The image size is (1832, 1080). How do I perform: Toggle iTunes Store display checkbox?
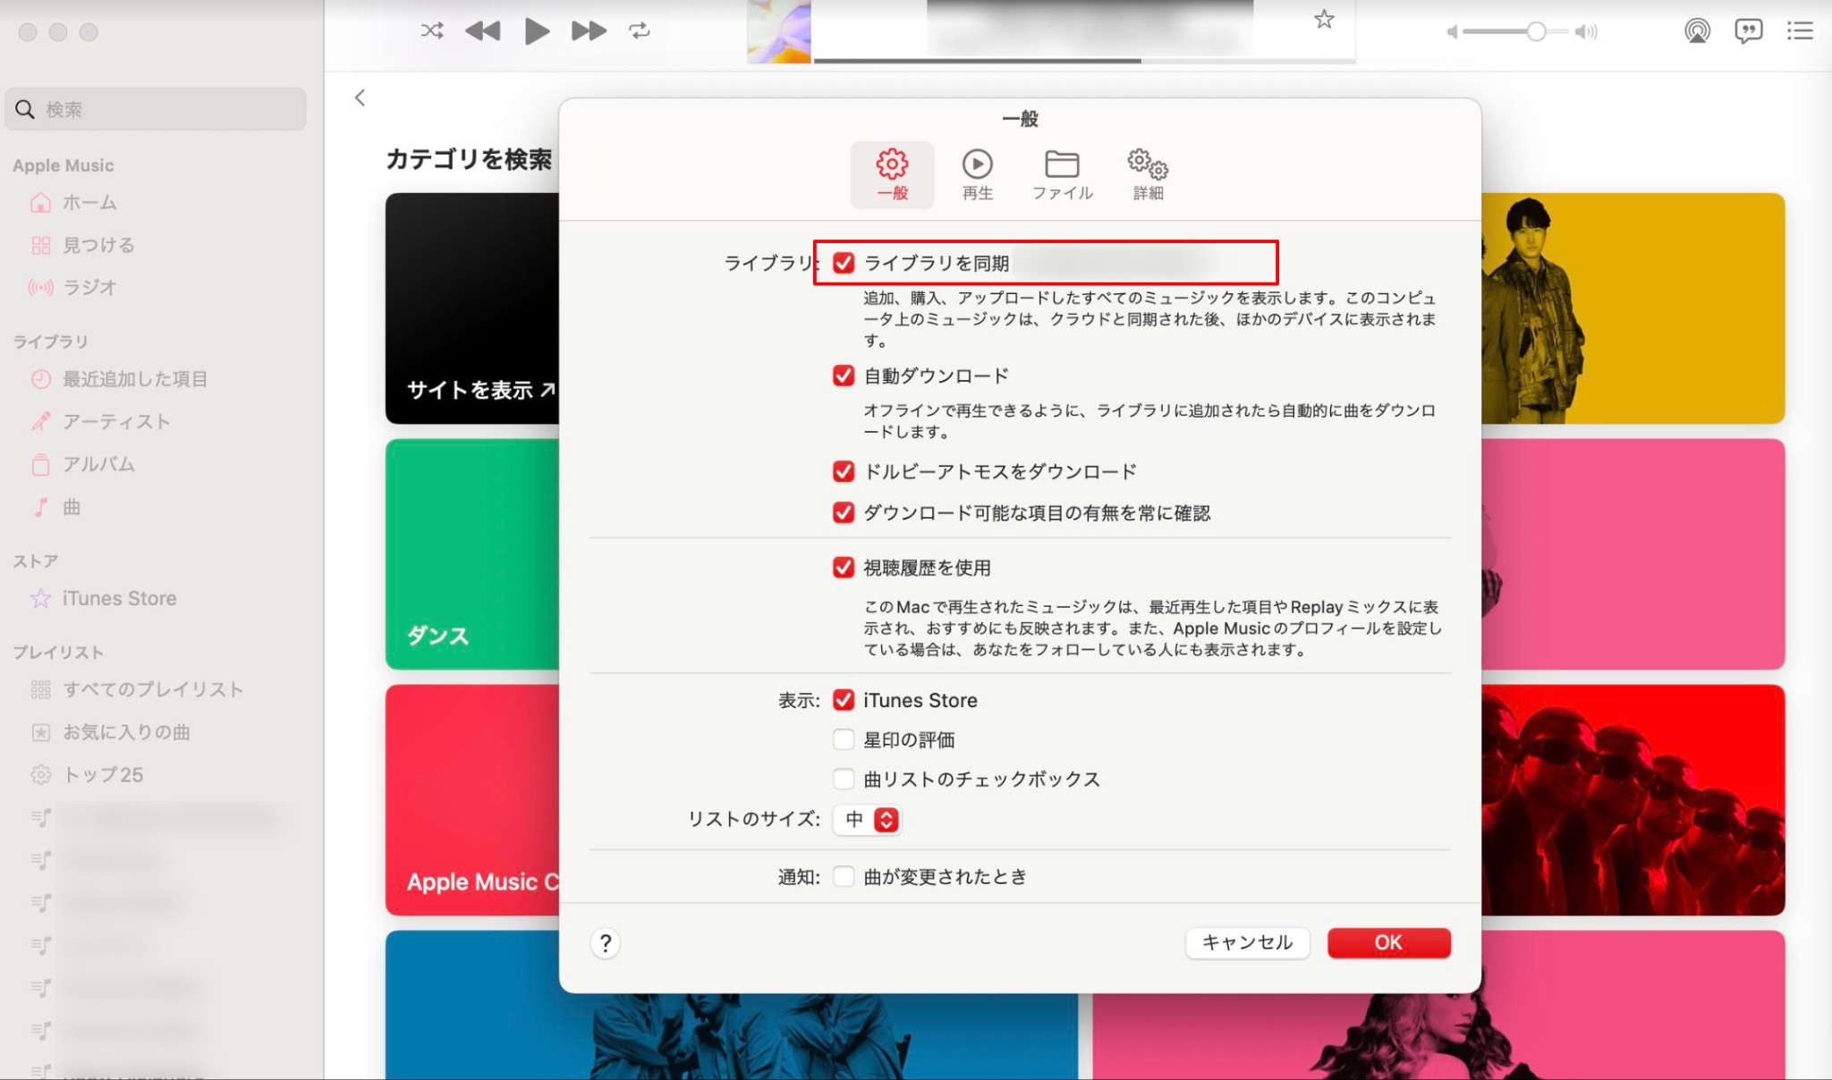coord(844,700)
